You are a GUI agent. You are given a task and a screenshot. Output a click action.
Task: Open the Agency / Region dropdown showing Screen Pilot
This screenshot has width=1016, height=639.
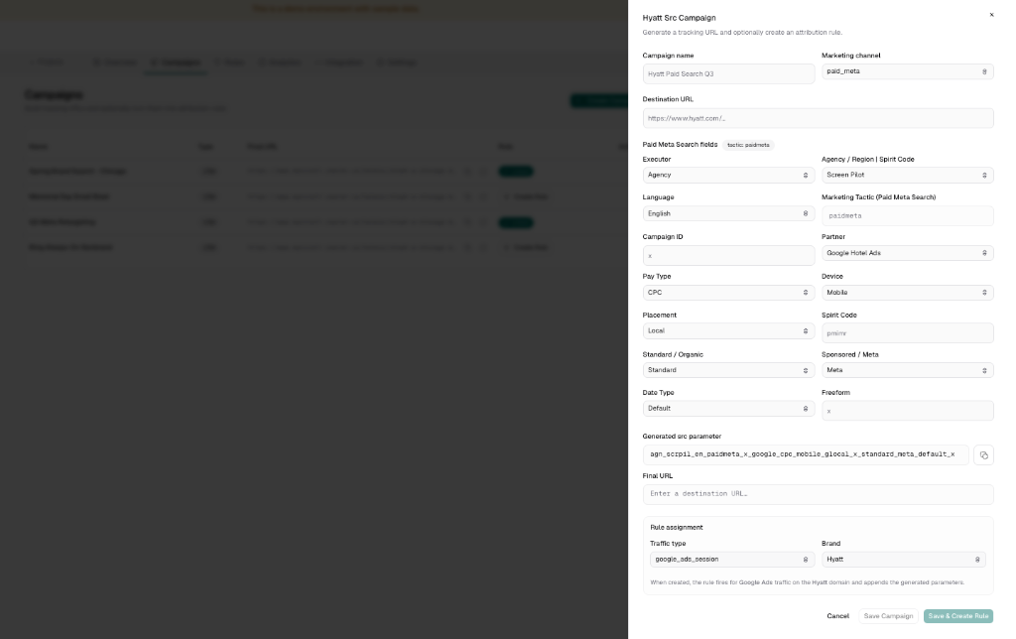point(907,175)
